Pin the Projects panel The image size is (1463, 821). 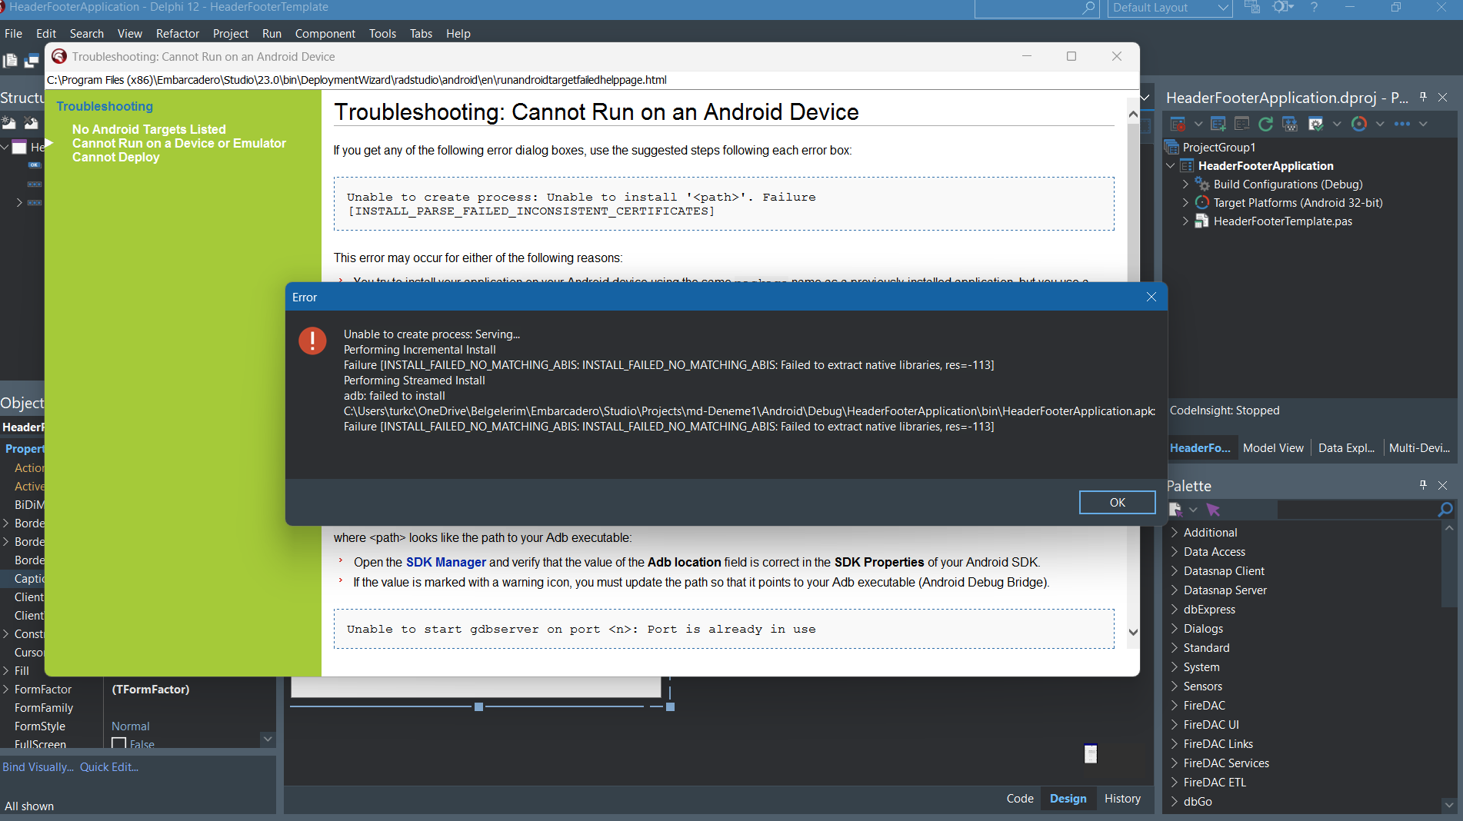[1423, 97]
